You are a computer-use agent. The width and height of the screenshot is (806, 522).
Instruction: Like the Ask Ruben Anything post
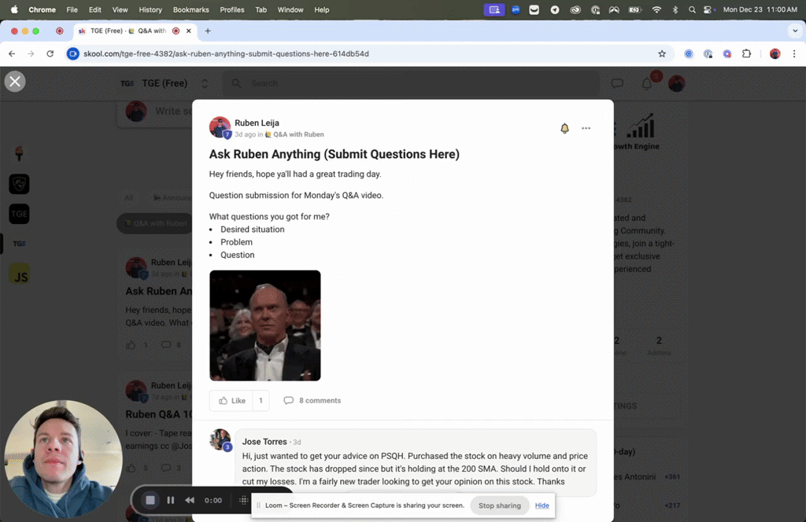tap(232, 400)
